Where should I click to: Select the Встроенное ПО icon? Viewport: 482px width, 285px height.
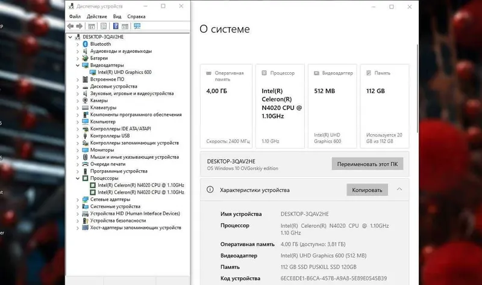pos(86,79)
